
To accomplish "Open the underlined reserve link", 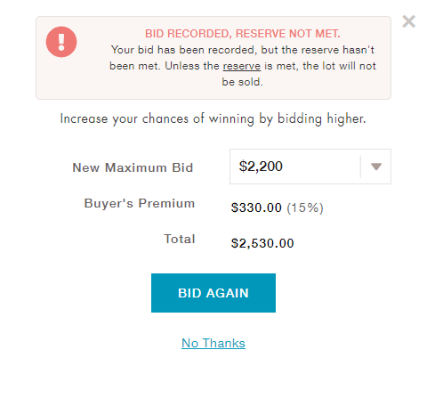I will pyautogui.click(x=242, y=66).
